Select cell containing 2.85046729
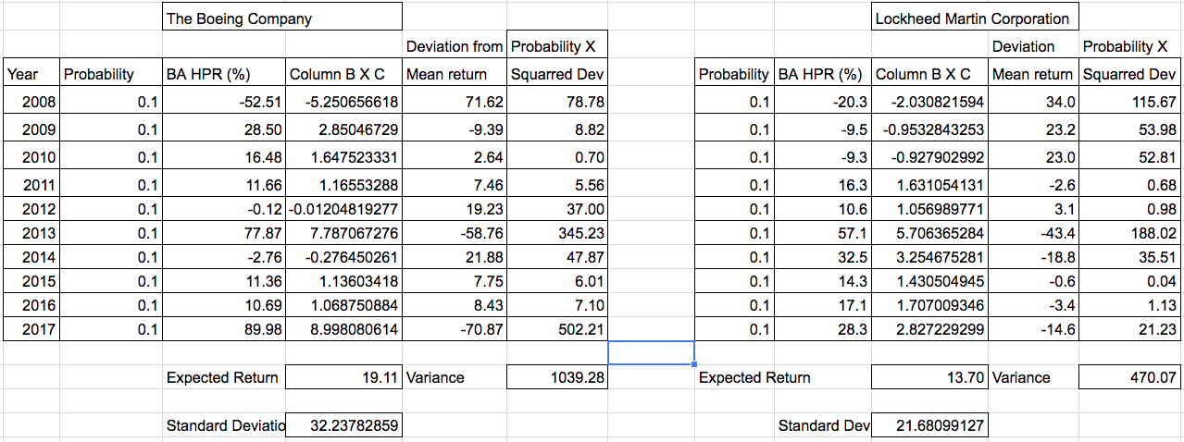Screen dimensions: 1184x442 (x=344, y=129)
